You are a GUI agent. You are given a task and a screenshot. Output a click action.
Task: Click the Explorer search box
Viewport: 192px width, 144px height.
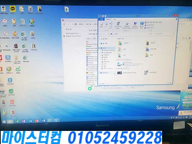(x=164, y=34)
